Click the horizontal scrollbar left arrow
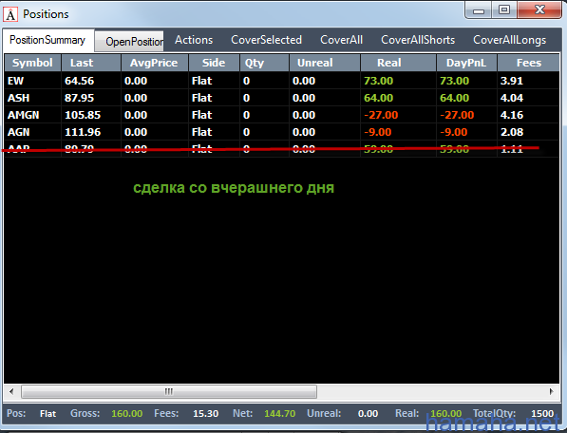 pos(11,391)
